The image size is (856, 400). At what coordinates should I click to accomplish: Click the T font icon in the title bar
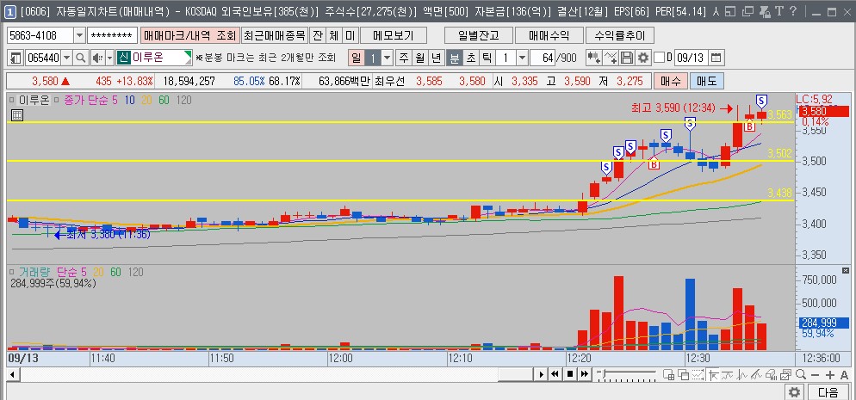coord(779,11)
